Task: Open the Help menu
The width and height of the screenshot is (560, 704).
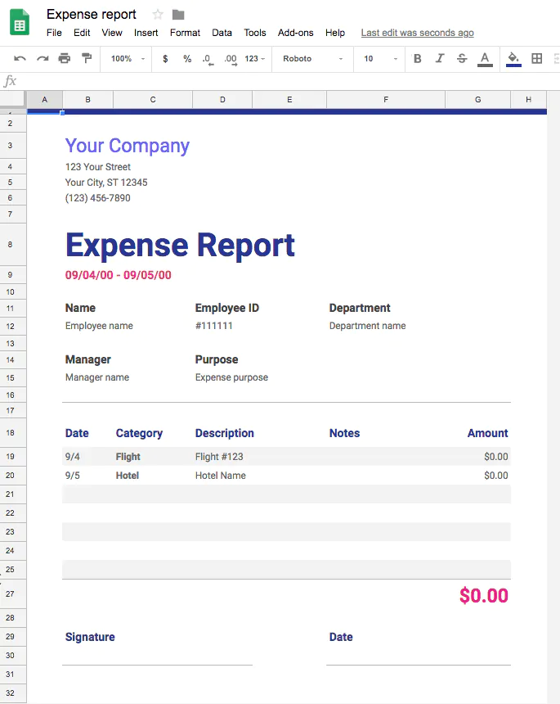Action: [335, 33]
